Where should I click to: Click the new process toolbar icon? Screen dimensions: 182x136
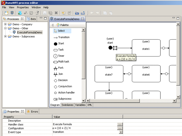[x=12, y=13]
